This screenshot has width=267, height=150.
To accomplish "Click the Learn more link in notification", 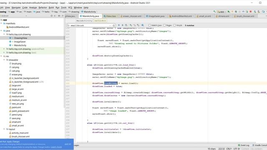I will tap(56, 147).
